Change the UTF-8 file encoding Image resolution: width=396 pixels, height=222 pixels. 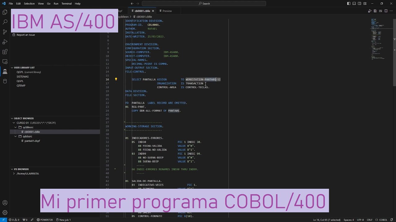click(x=360, y=220)
